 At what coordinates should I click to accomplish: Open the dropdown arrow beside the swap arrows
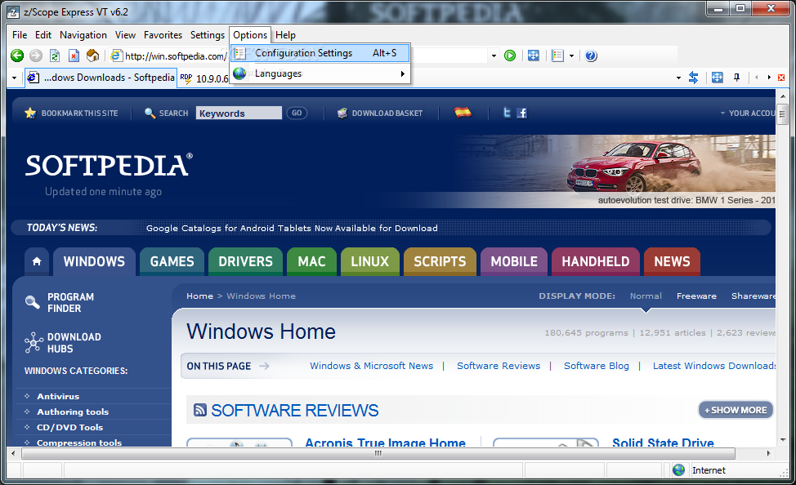pyautogui.click(x=679, y=78)
